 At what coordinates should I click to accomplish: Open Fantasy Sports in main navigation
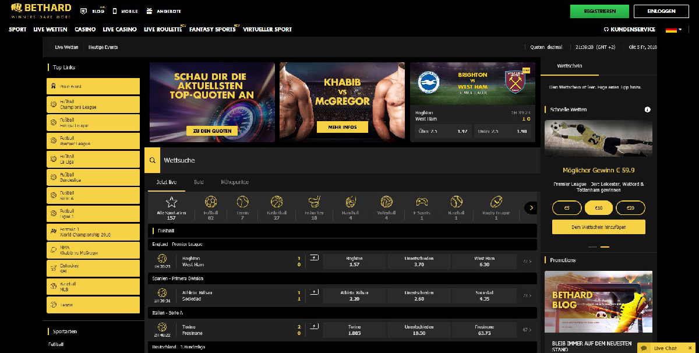point(213,29)
